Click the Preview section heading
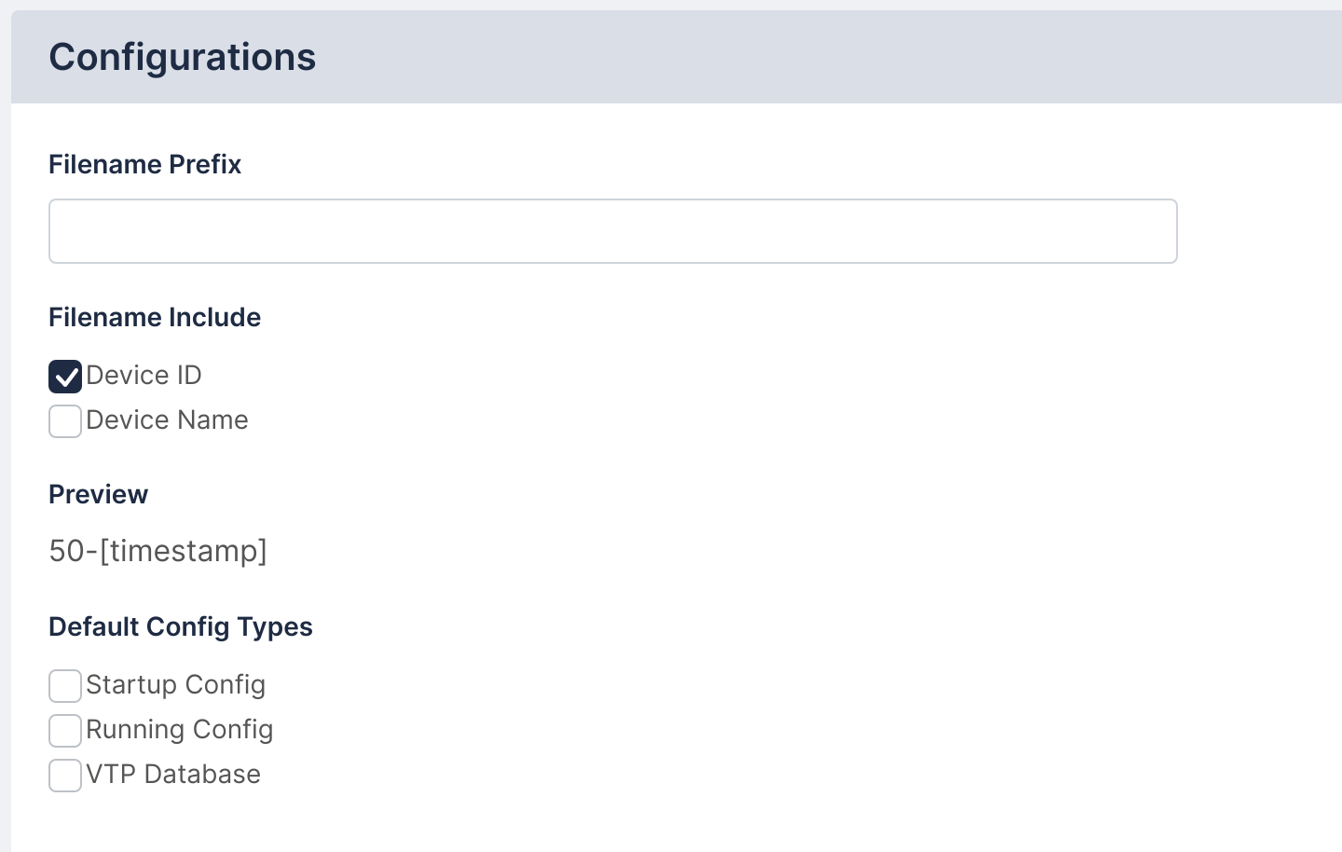Viewport: 1342px width, 852px height. click(98, 494)
